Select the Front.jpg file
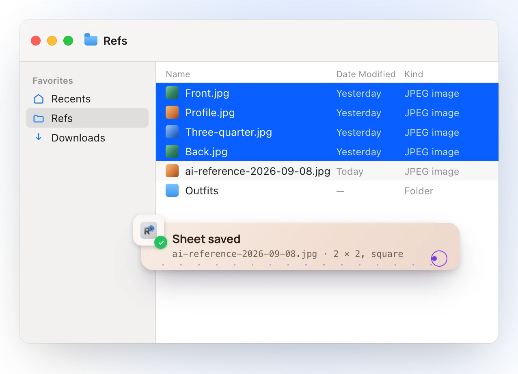Screen dimensions: 518x374 click(x=327, y=93)
